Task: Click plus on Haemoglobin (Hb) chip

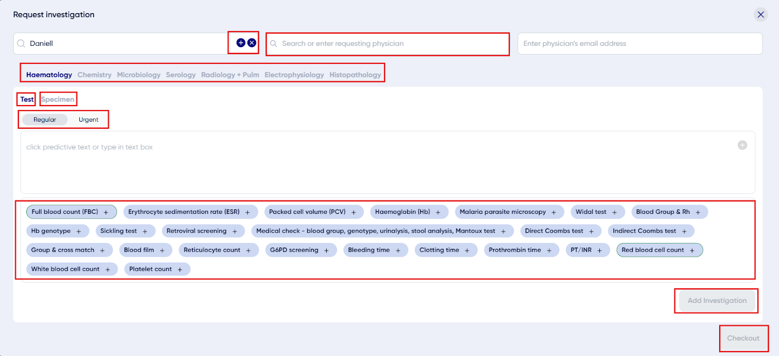Action: [x=438, y=212]
